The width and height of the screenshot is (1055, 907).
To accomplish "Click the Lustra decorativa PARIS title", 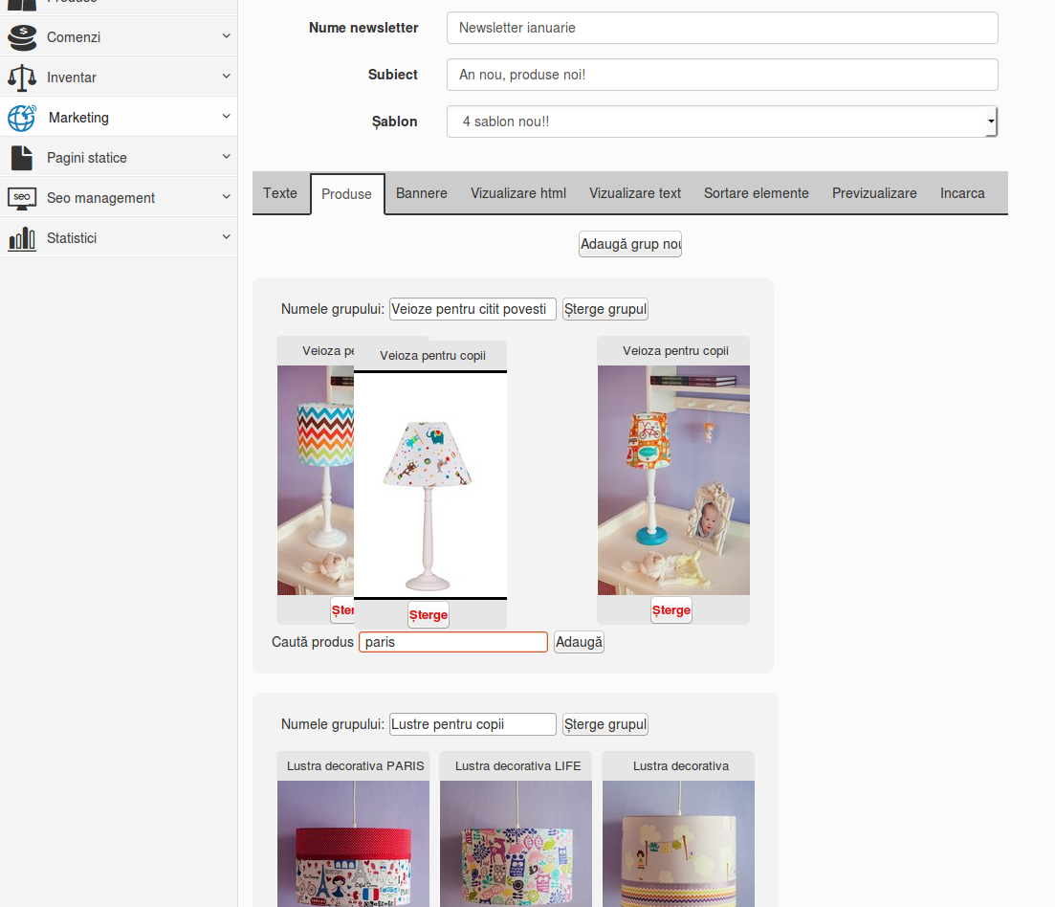I will click(355, 766).
